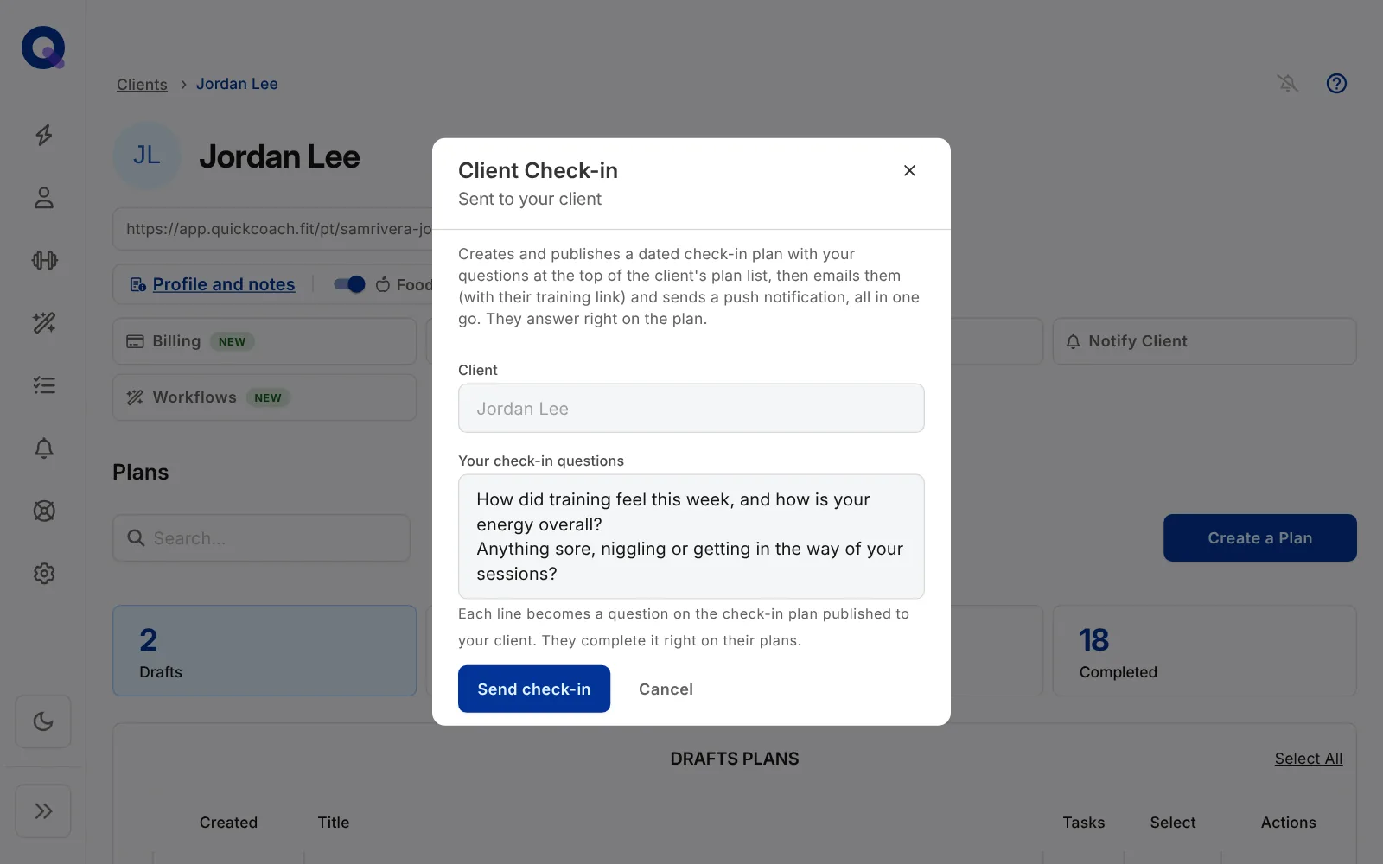The image size is (1383, 864).
Task: Close the Client Check-in dialog
Action: 909,171
